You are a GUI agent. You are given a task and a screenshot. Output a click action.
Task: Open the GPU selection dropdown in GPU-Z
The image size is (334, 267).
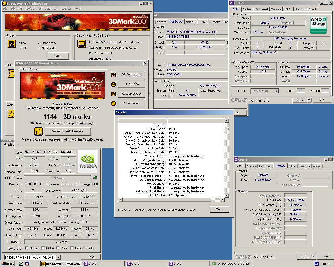tap(58, 257)
